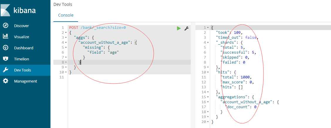Click the "hits": [] response line
331x128 pixels.
tap(232, 87)
